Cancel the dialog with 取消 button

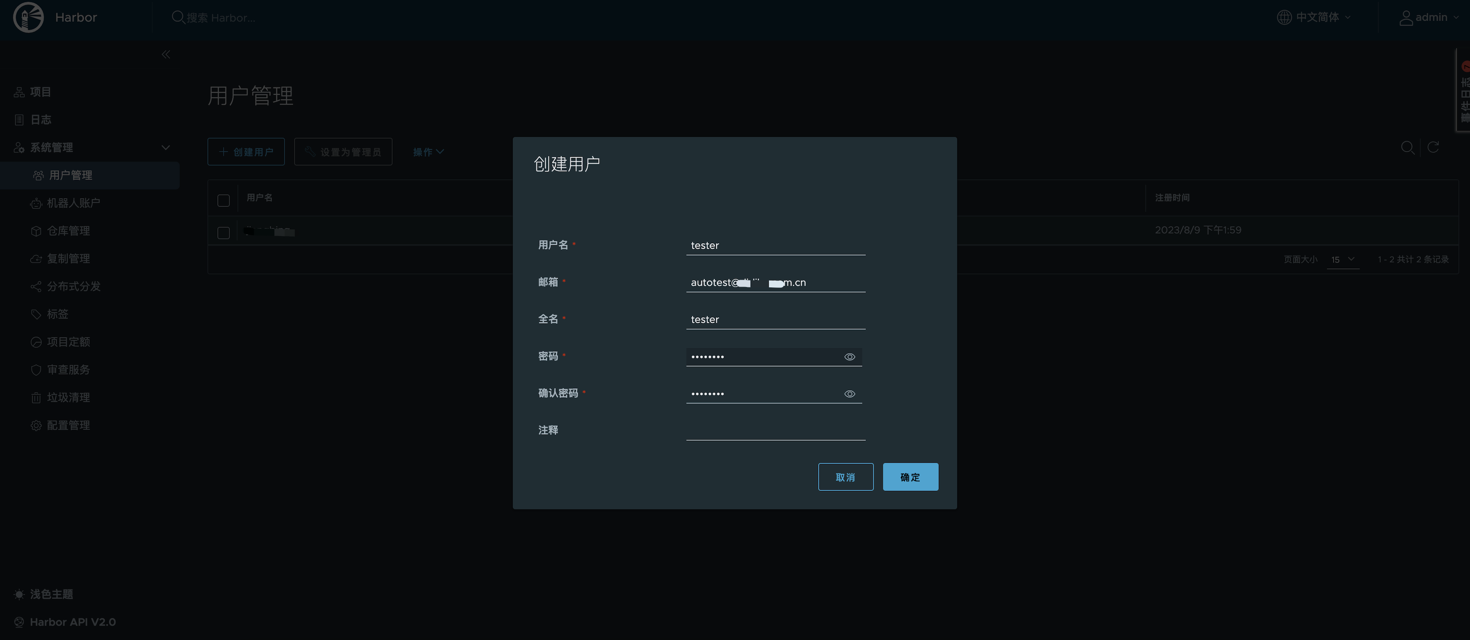tap(845, 477)
